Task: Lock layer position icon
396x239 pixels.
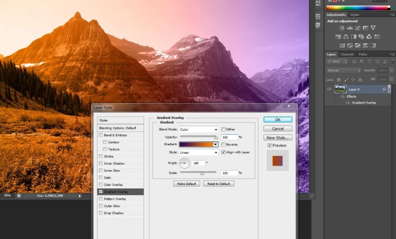Action: pyautogui.click(x=353, y=80)
